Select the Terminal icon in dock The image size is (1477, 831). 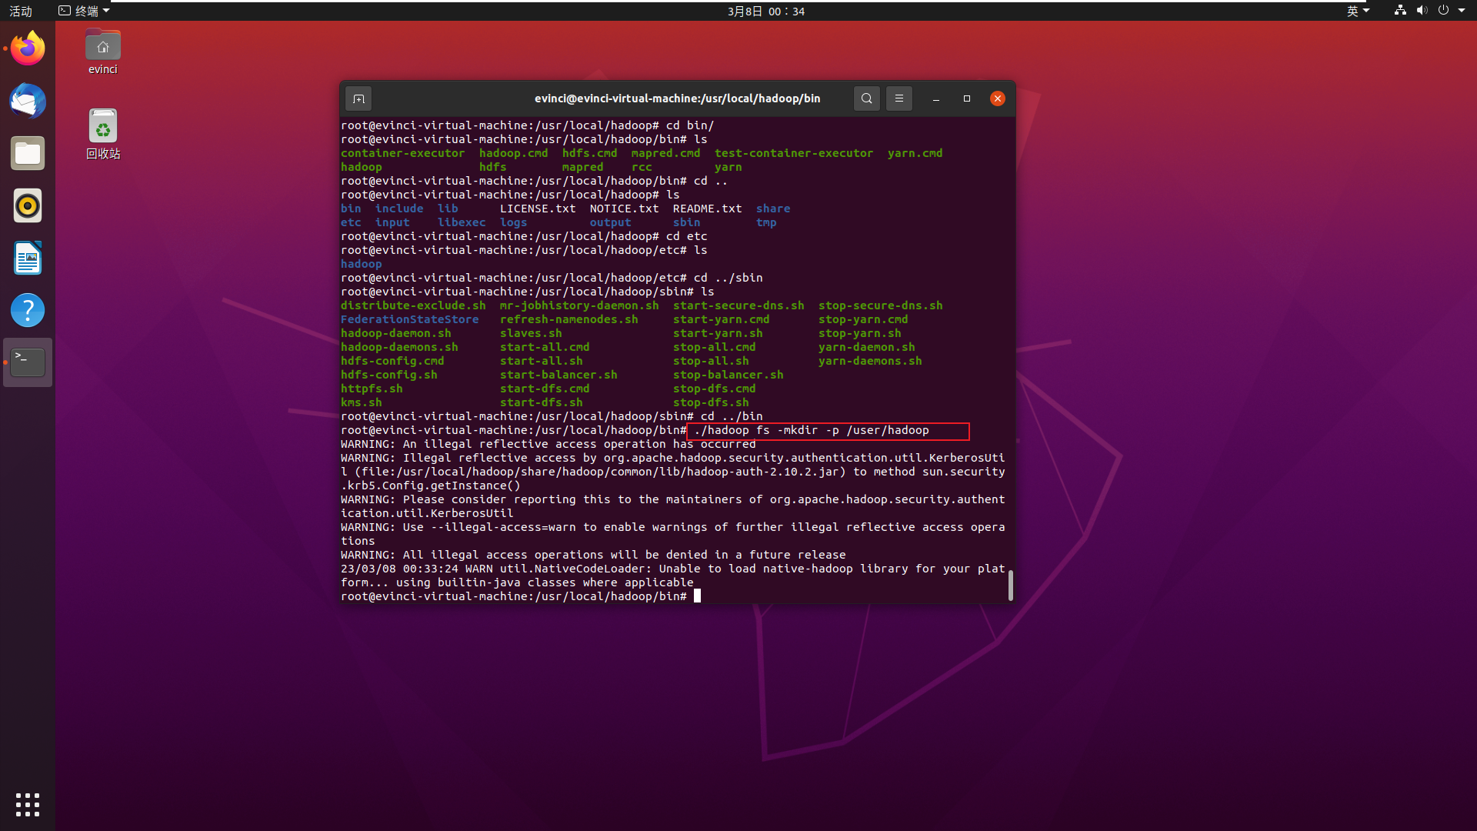click(x=28, y=362)
